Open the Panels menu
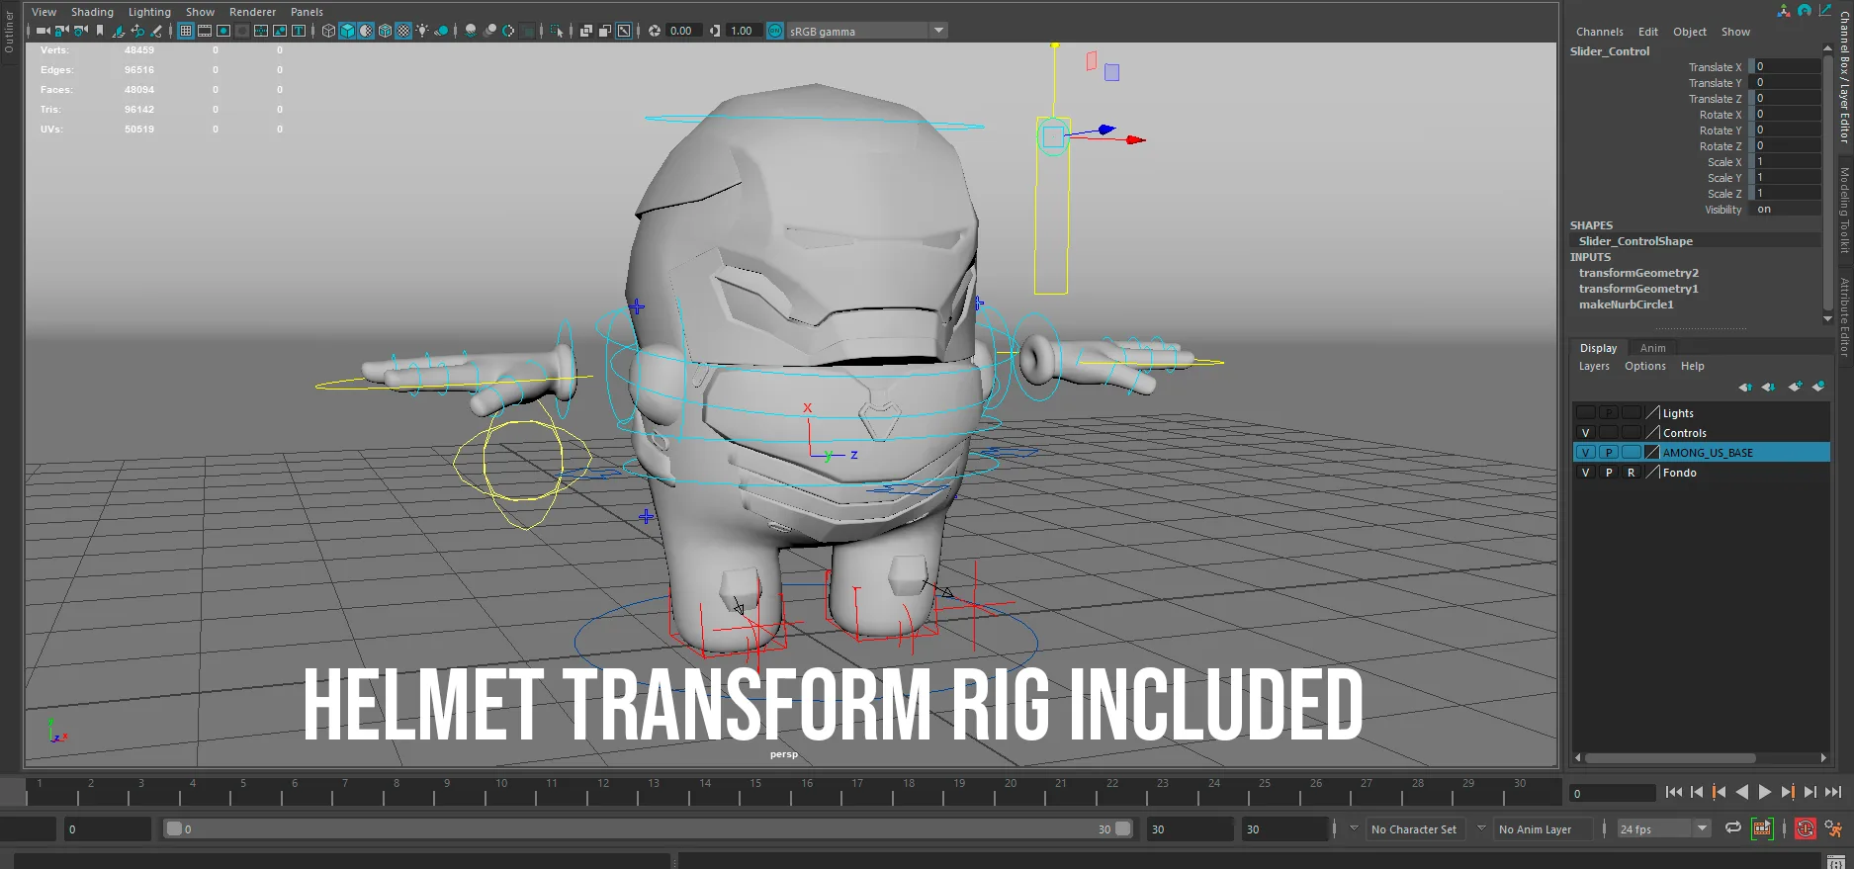Viewport: 1854px width, 869px height. 307,12
